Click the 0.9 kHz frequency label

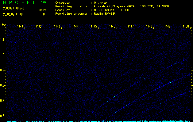click(3, 70)
